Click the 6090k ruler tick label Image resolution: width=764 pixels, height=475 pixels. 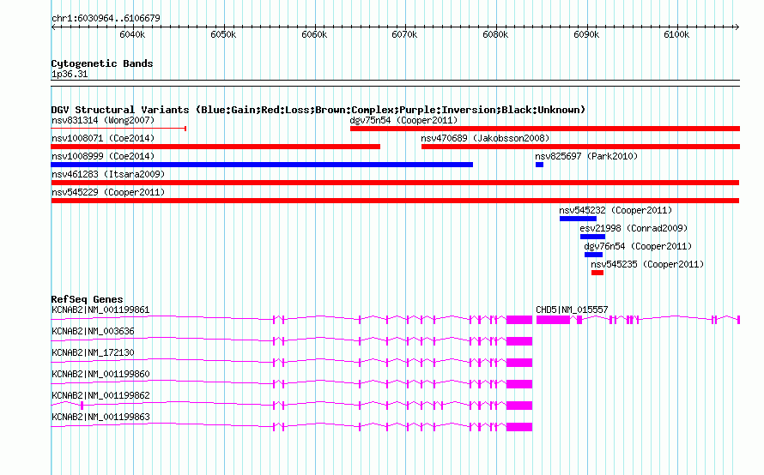click(586, 35)
